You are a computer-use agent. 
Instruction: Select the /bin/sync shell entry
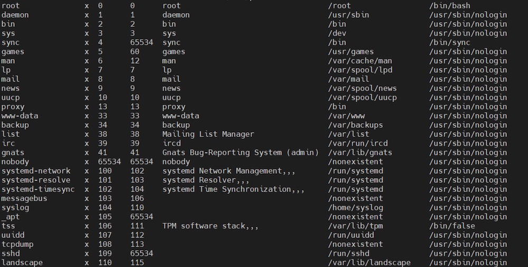point(449,43)
